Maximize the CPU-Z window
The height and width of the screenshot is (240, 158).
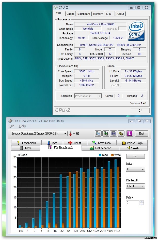click(139, 7)
